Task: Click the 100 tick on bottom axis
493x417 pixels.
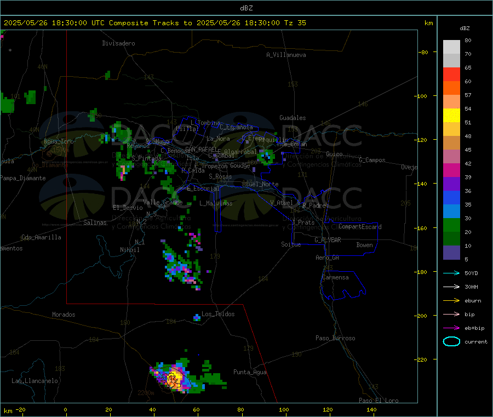Action: (x=284, y=409)
